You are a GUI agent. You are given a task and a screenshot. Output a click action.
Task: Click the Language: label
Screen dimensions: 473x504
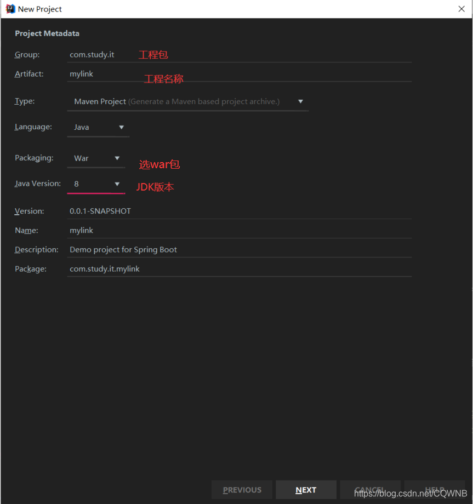33,127
